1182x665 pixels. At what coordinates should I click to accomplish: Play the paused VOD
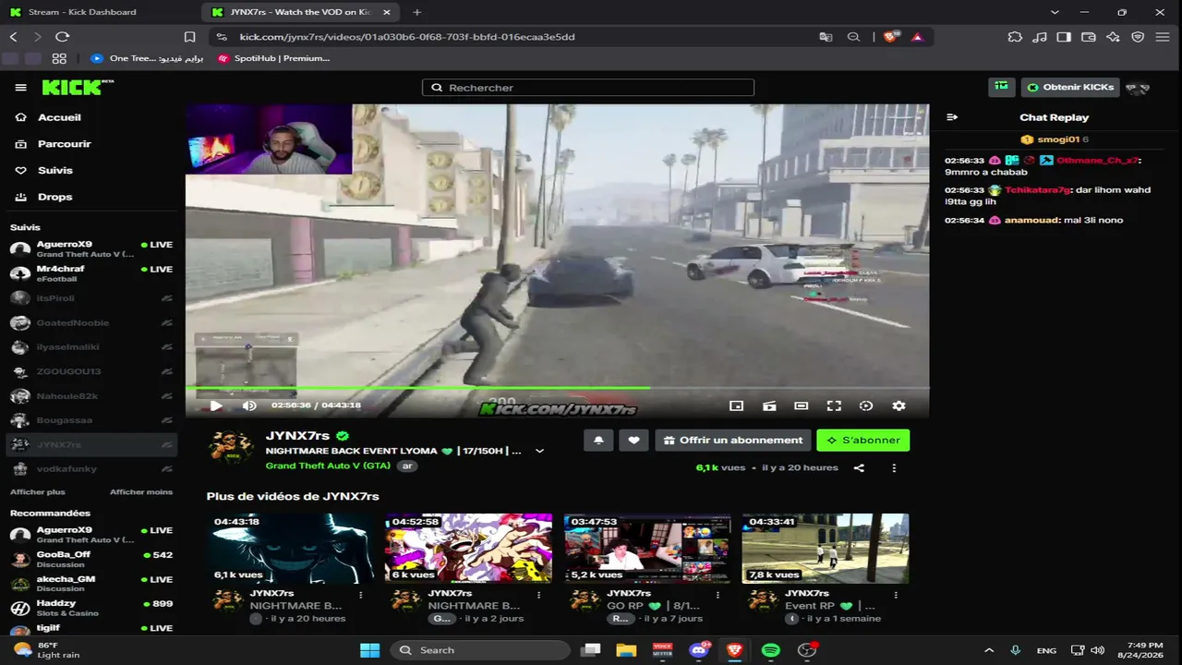[216, 405]
